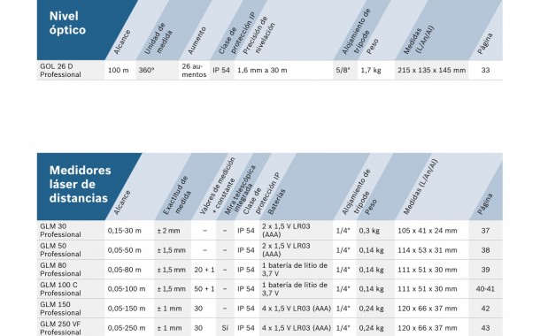The width and height of the screenshot is (540, 336).
Task: Click page number '42'
Action: [x=485, y=309]
